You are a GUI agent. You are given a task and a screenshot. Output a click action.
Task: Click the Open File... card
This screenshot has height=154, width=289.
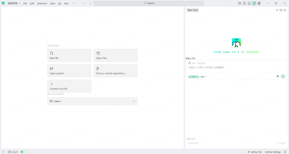click(x=116, y=56)
